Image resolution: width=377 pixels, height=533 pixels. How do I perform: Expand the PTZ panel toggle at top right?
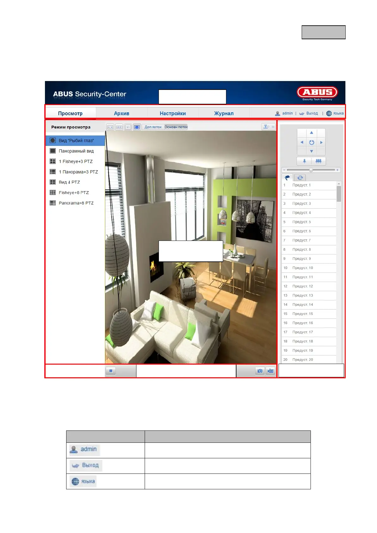pyautogui.click(x=269, y=127)
